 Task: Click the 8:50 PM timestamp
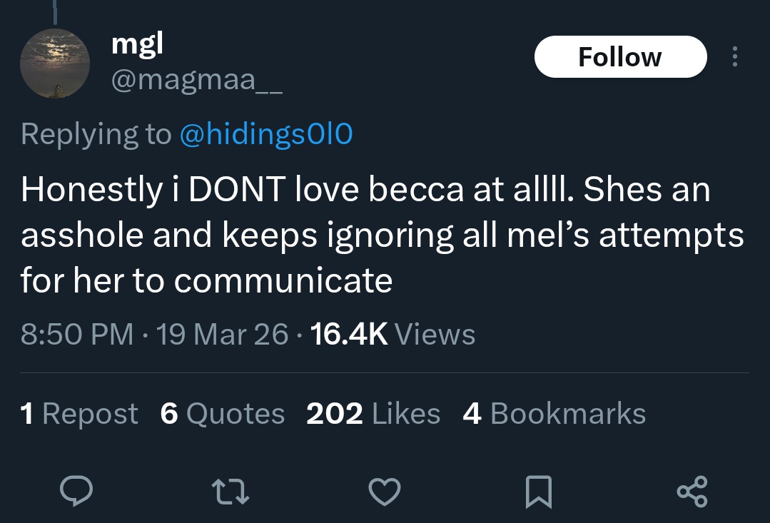coord(77,334)
